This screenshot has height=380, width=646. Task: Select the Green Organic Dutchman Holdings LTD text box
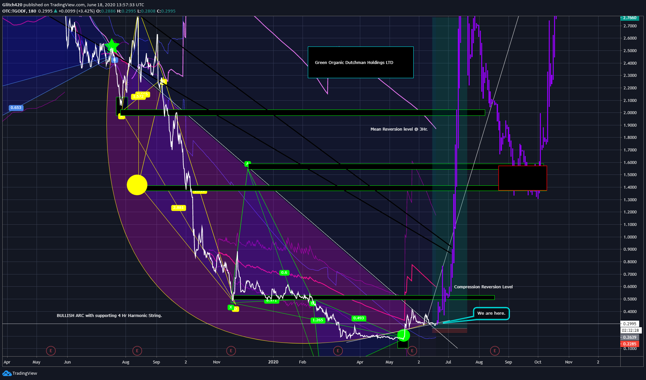click(361, 62)
